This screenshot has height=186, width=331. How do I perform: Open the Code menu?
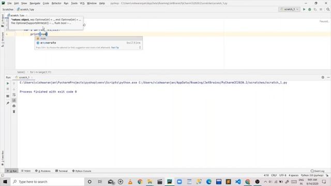tap(46, 3)
